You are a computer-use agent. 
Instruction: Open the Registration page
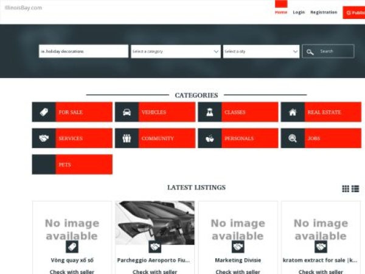coord(324,12)
